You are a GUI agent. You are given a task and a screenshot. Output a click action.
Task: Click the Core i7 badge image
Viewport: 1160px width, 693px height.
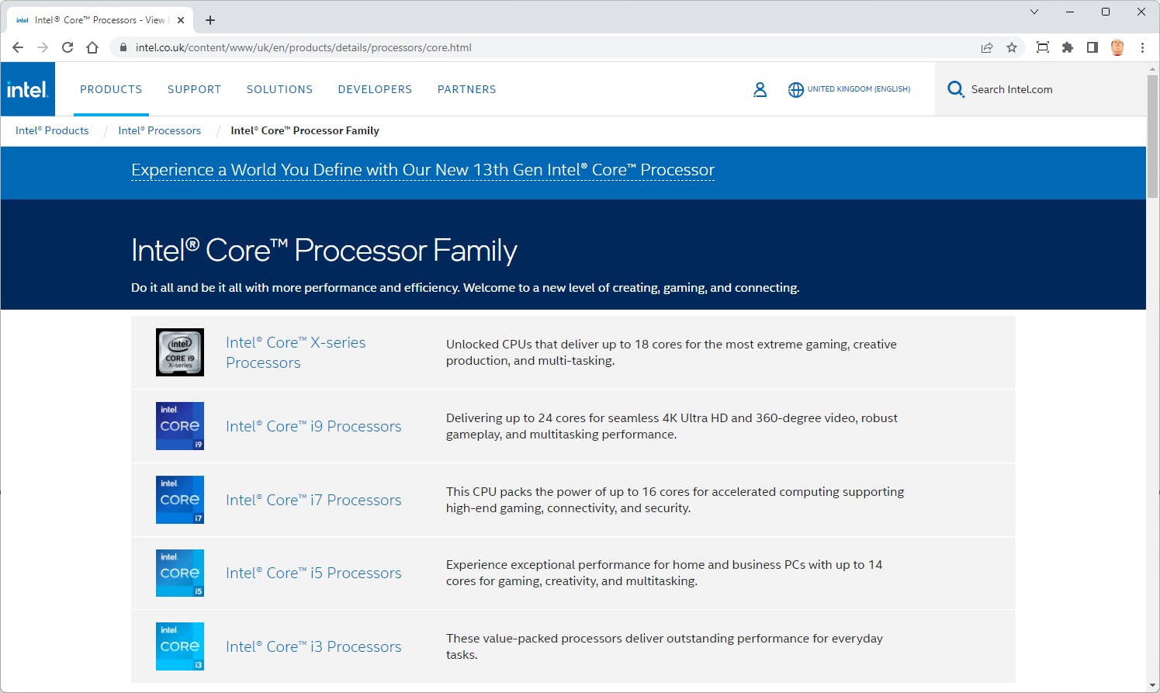tap(180, 500)
